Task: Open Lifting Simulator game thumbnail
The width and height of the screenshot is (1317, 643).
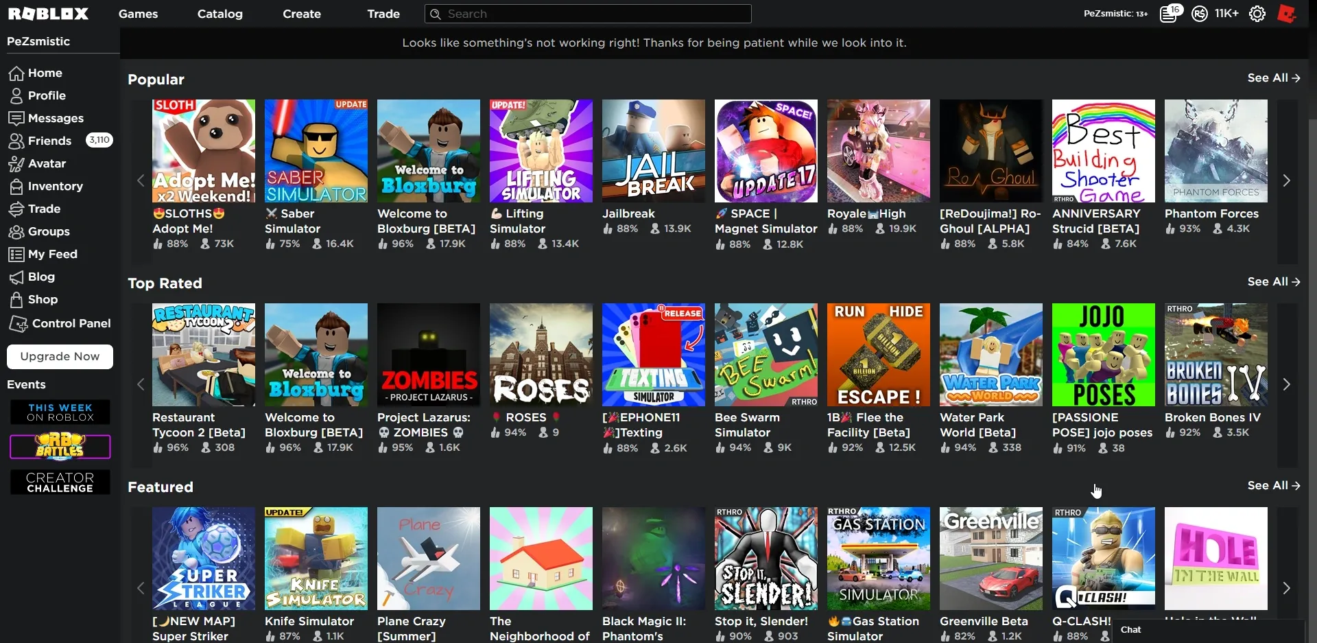Action: pos(541,151)
